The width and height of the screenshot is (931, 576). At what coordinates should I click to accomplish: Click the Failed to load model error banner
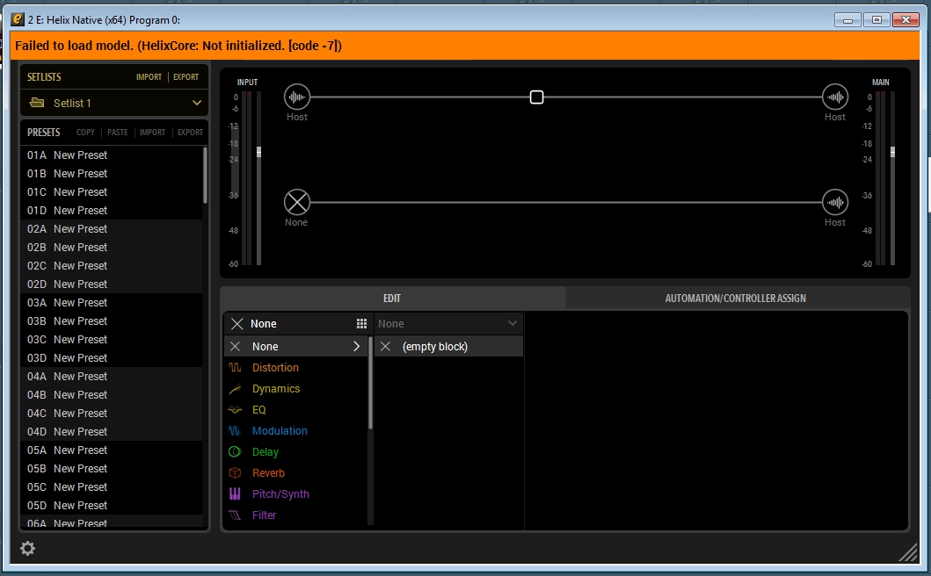click(465, 46)
